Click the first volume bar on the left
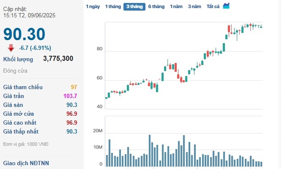This screenshot has width=282, height=169. click(107, 160)
